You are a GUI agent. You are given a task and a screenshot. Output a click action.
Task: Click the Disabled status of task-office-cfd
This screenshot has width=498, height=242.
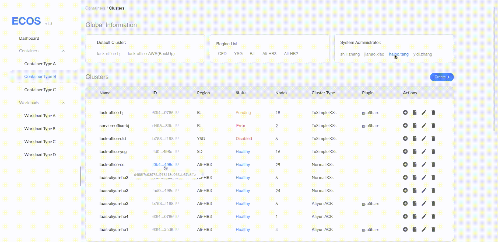pos(244,138)
